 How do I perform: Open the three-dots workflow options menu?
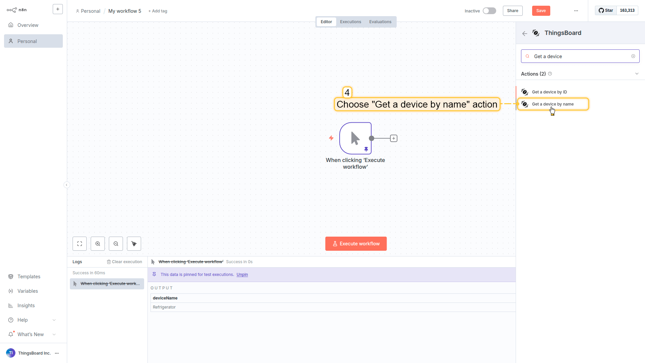point(576,11)
